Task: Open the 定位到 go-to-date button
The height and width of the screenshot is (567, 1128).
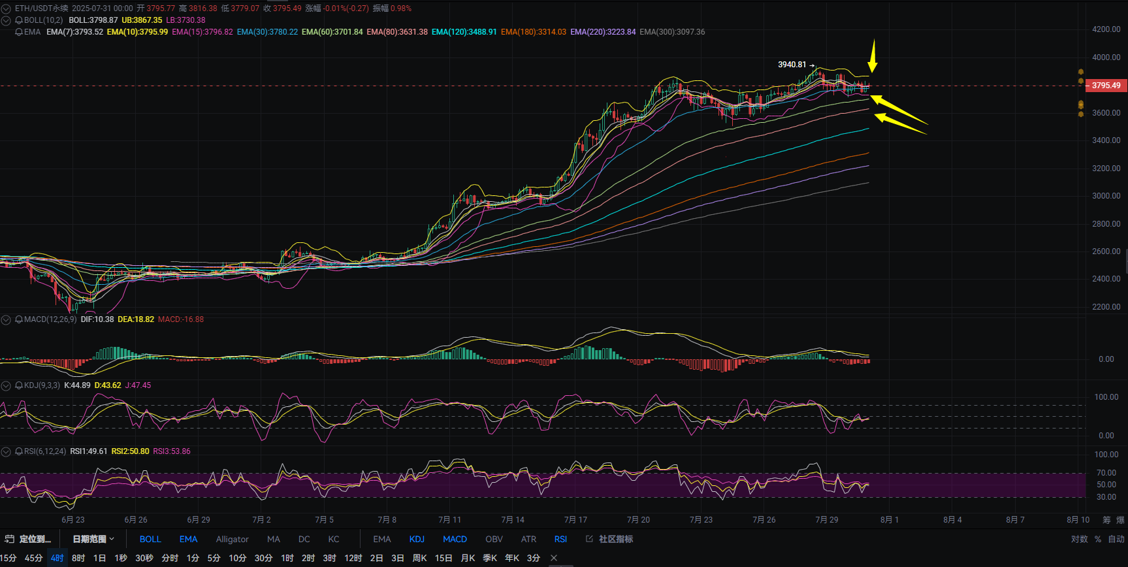Action: click(x=35, y=539)
